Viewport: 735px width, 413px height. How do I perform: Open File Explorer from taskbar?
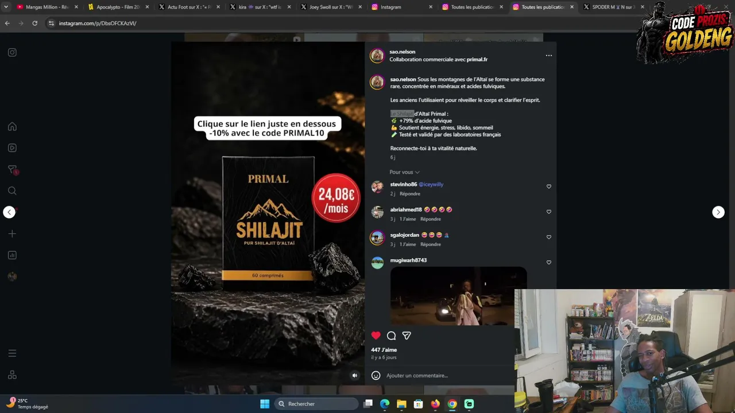click(401, 404)
